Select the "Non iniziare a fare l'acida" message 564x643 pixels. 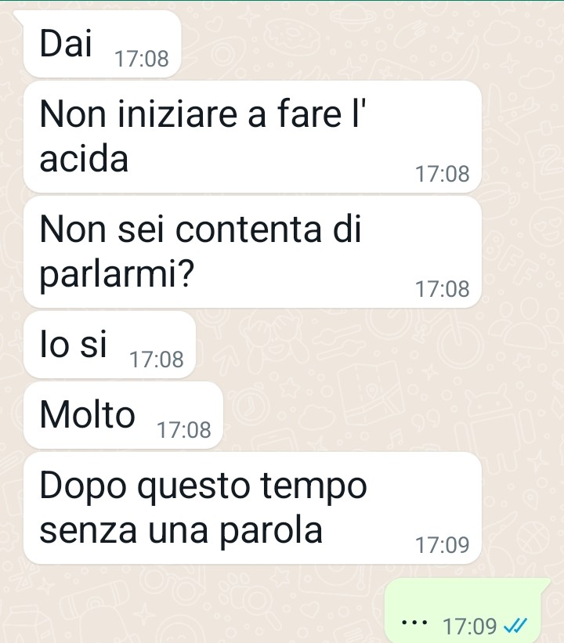(252, 136)
